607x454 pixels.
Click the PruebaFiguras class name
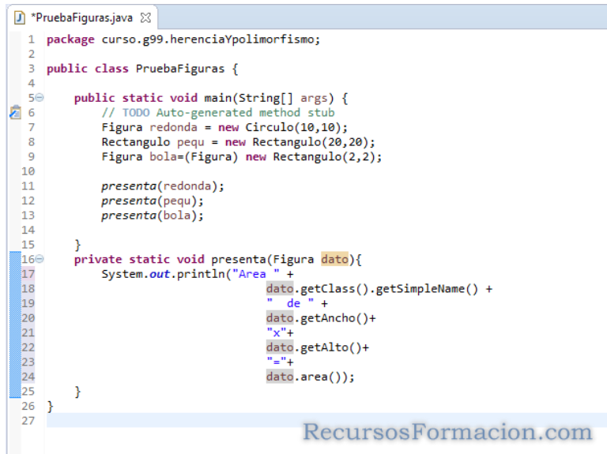tap(180, 69)
